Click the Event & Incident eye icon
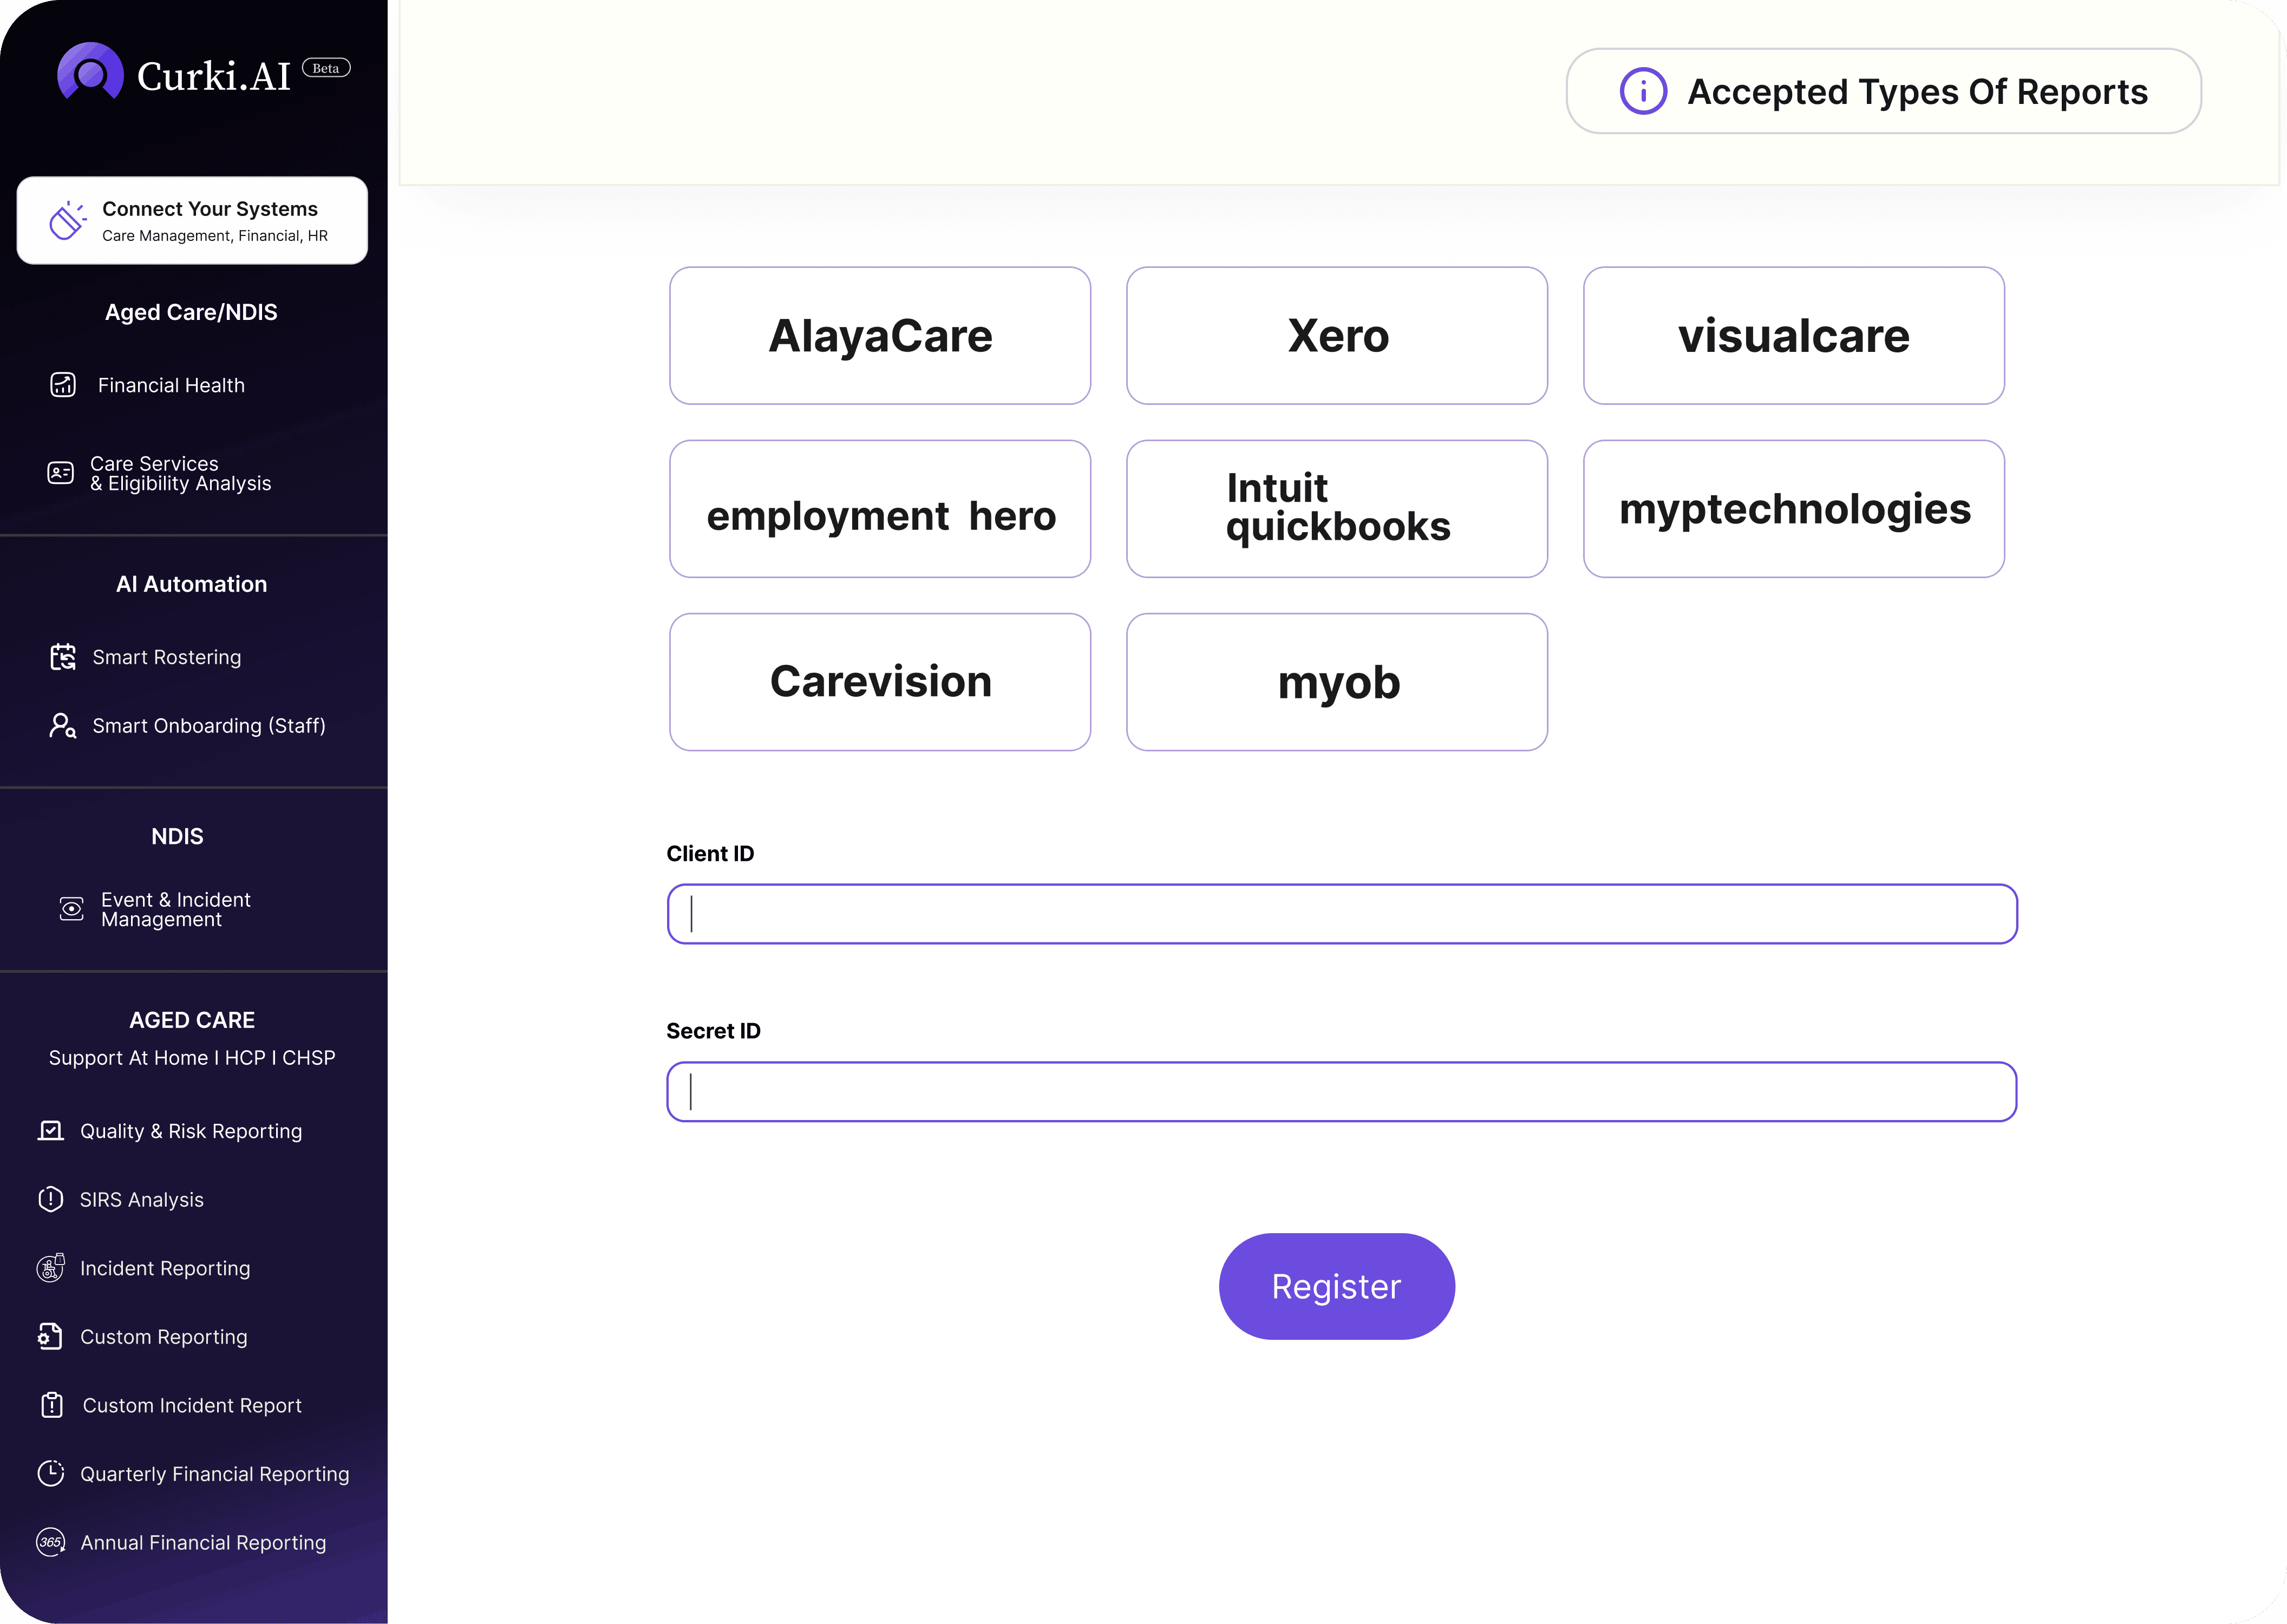The width and height of the screenshot is (2287, 1624). [71, 909]
